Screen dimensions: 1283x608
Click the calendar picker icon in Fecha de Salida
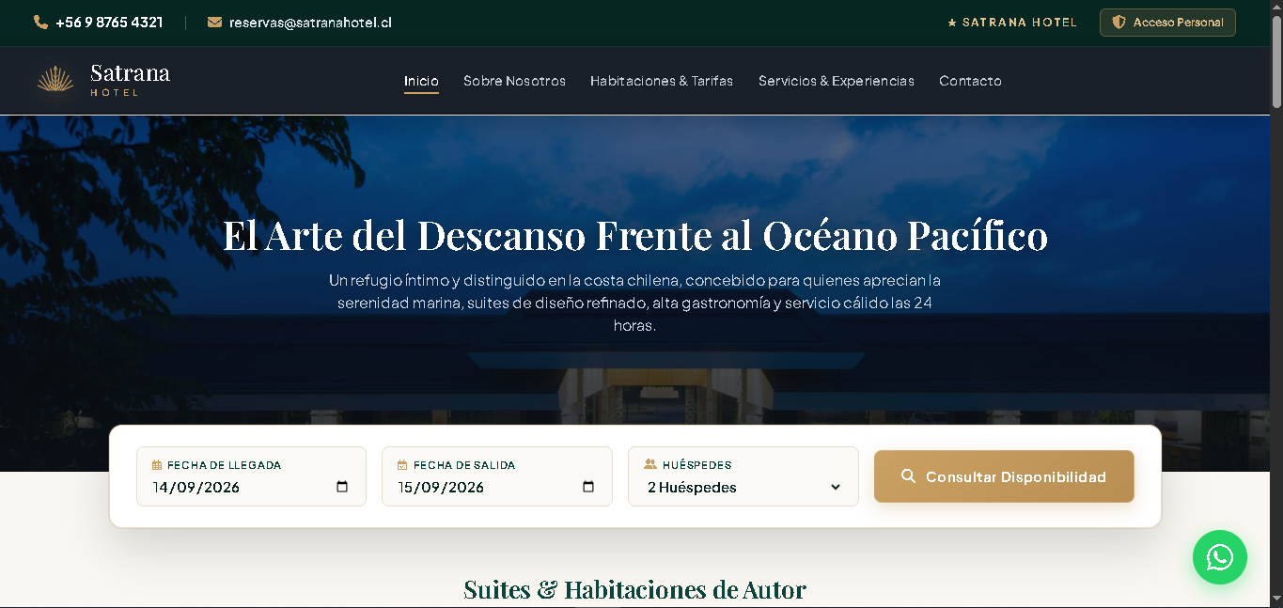click(x=588, y=487)
